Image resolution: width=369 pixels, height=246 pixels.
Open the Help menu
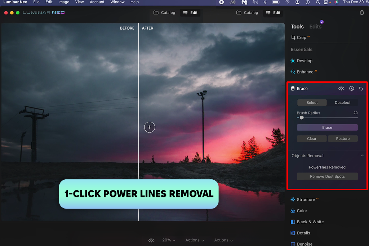coord(134,2)
